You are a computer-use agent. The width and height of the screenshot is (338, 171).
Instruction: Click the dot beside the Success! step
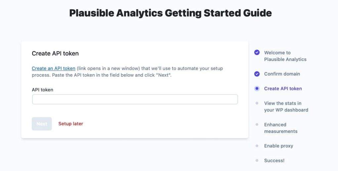[x=257, y=160]
